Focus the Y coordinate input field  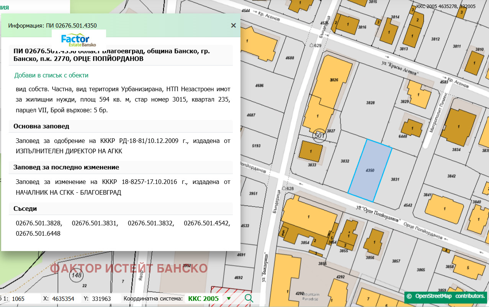click(x=105, y=299)
